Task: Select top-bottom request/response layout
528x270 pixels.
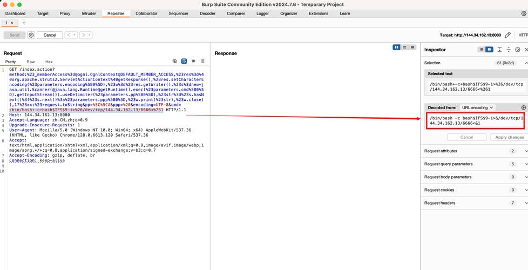Action: click(x=404, y=48)
